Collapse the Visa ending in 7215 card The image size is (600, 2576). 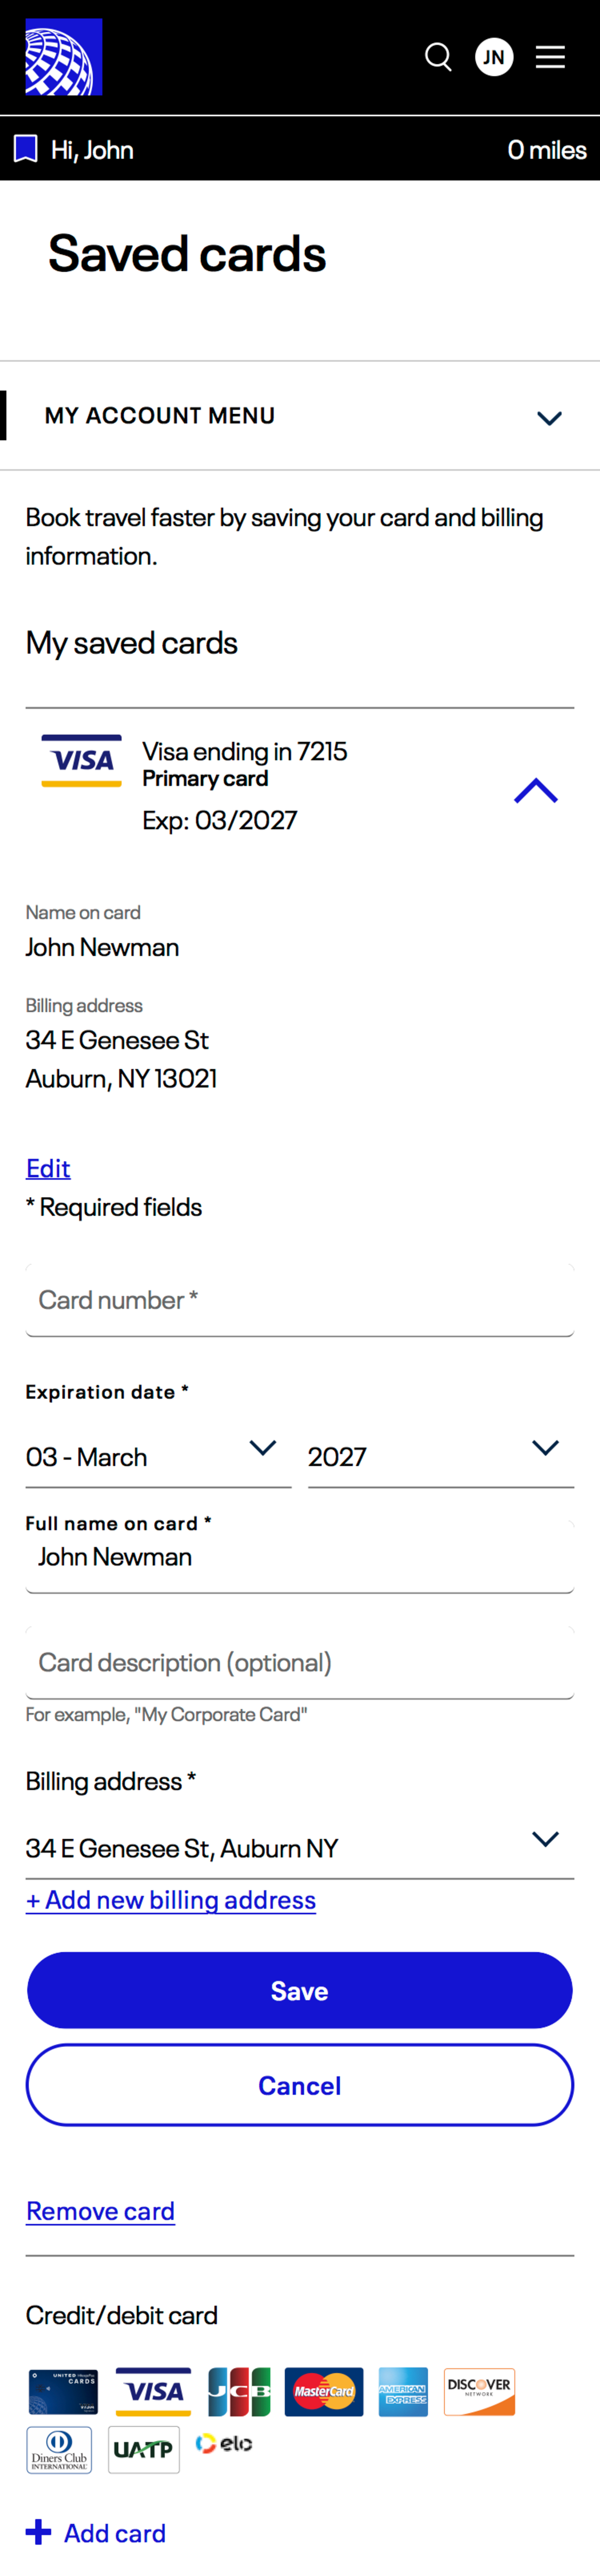click(x=535, y=791)
